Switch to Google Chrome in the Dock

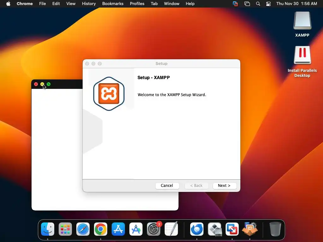(101, 229)
